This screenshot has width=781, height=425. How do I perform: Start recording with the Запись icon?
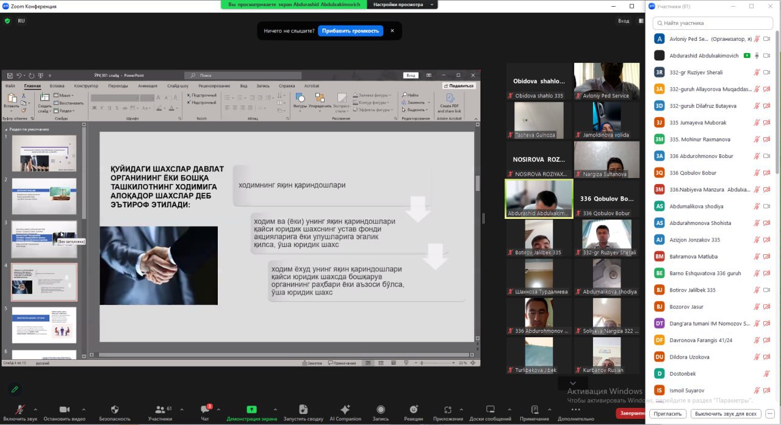(x=381, y=410)
